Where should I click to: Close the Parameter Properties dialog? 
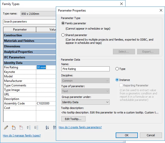click(161, 11)
